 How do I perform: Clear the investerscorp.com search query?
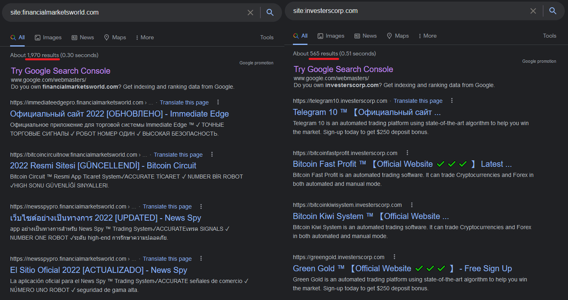533,11
